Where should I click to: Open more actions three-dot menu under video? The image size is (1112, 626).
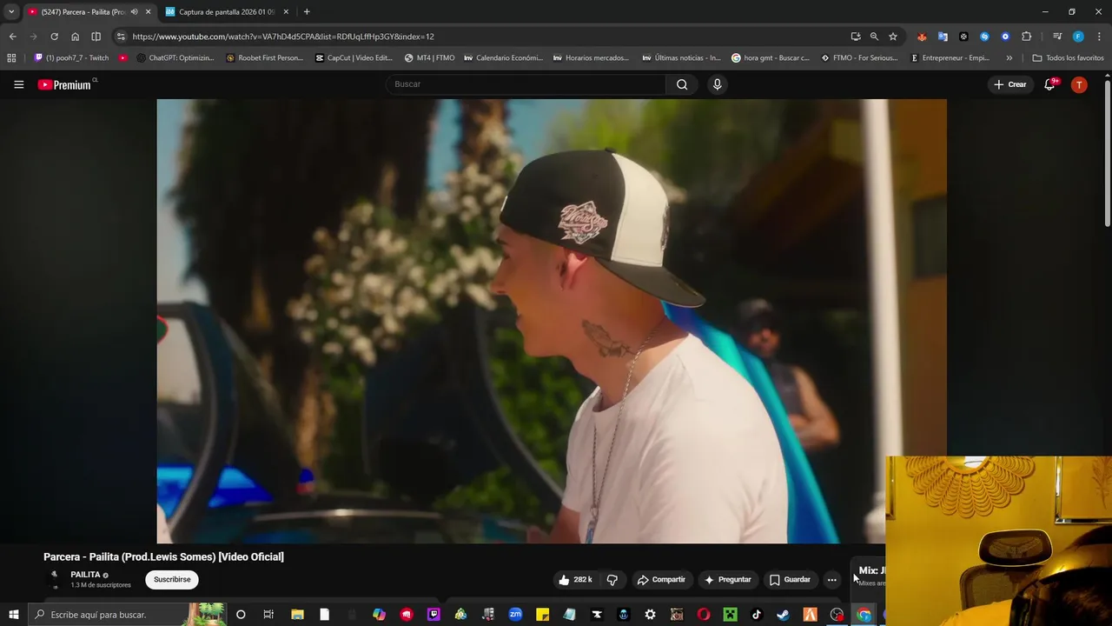(831, 580)
